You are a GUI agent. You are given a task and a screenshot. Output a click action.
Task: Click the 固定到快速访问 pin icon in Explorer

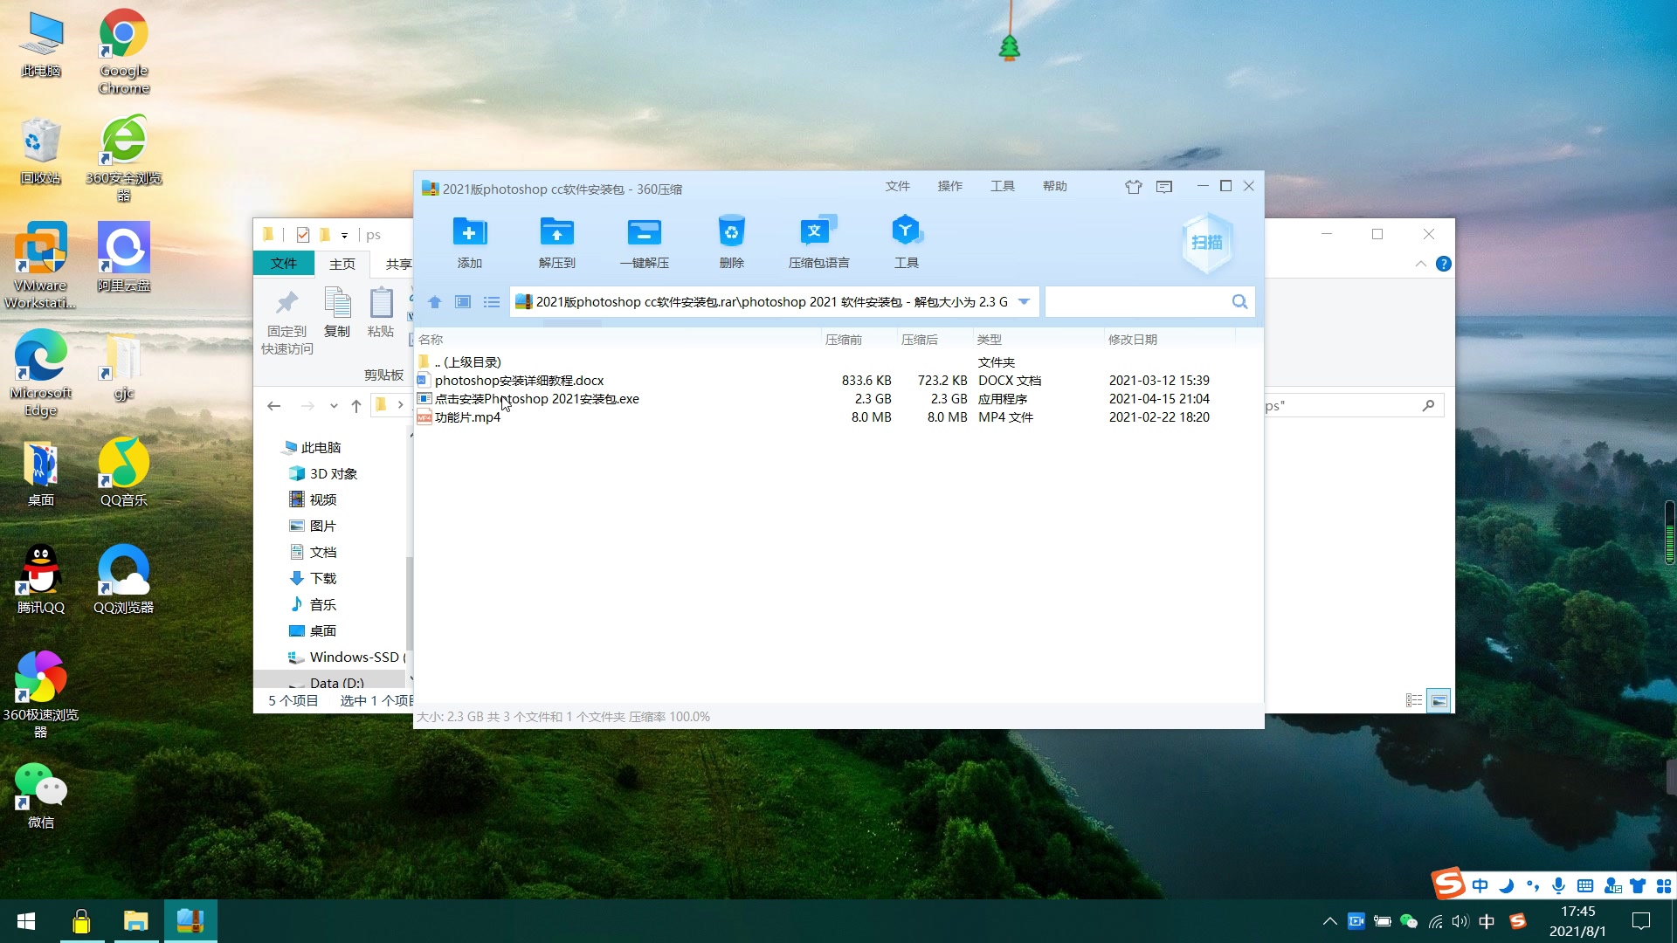pyautogui.click(x=286, y=303)
